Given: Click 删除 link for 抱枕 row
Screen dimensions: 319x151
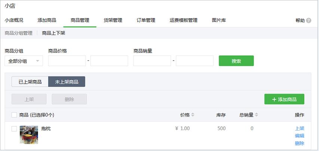Looking at the screenshot, I should (300, 143).
